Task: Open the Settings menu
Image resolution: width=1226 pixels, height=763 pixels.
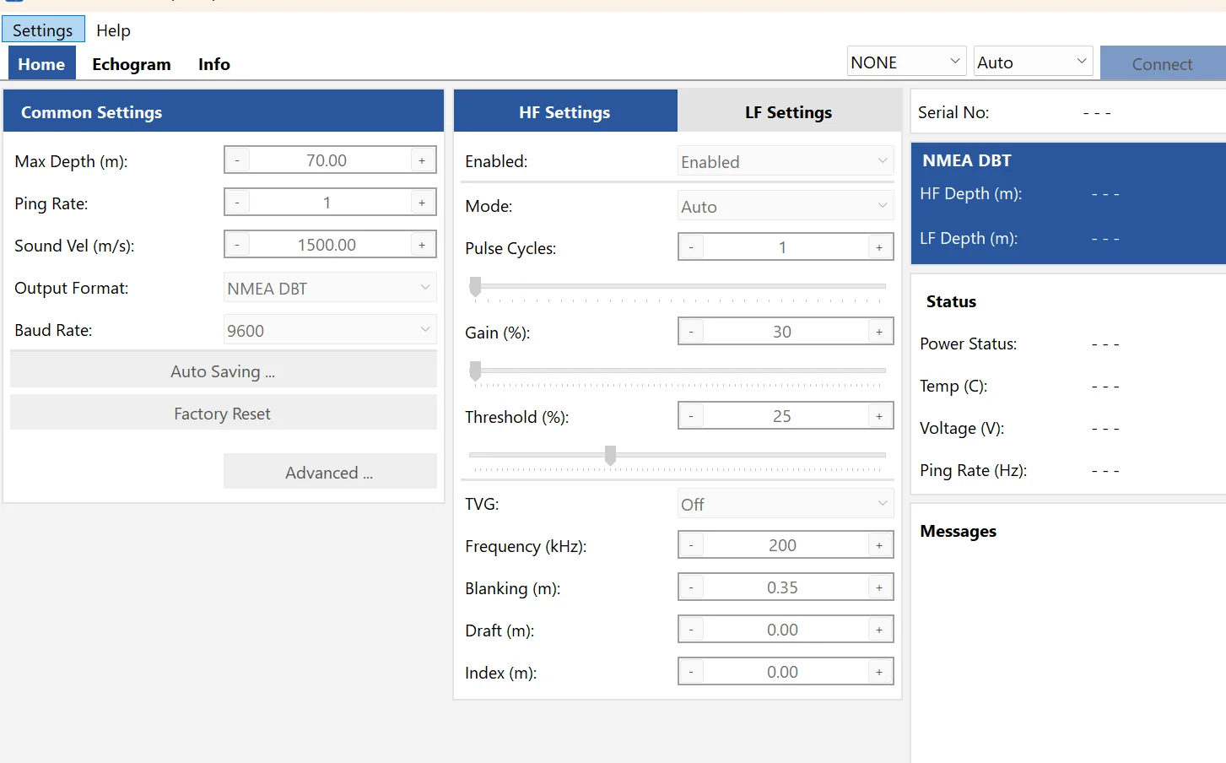Action: click(43, 30)
